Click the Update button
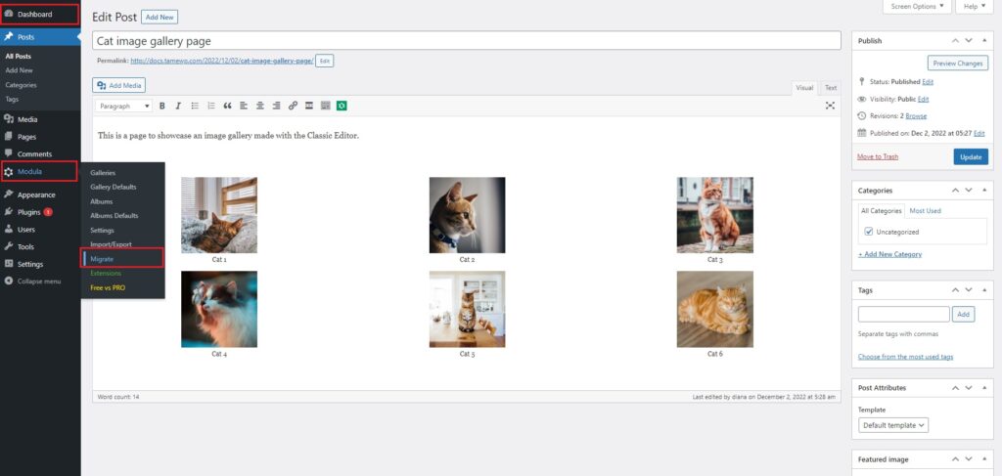 pos(971,157)
